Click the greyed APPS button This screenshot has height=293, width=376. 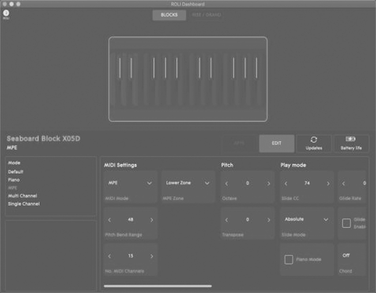tap(239, 143)
